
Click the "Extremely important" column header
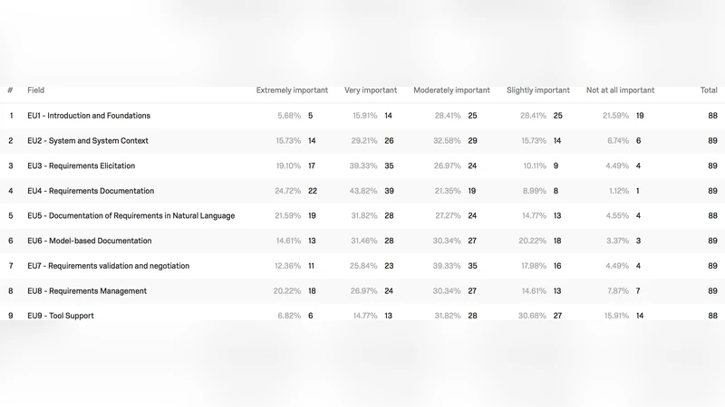click(x=292, y=90)
